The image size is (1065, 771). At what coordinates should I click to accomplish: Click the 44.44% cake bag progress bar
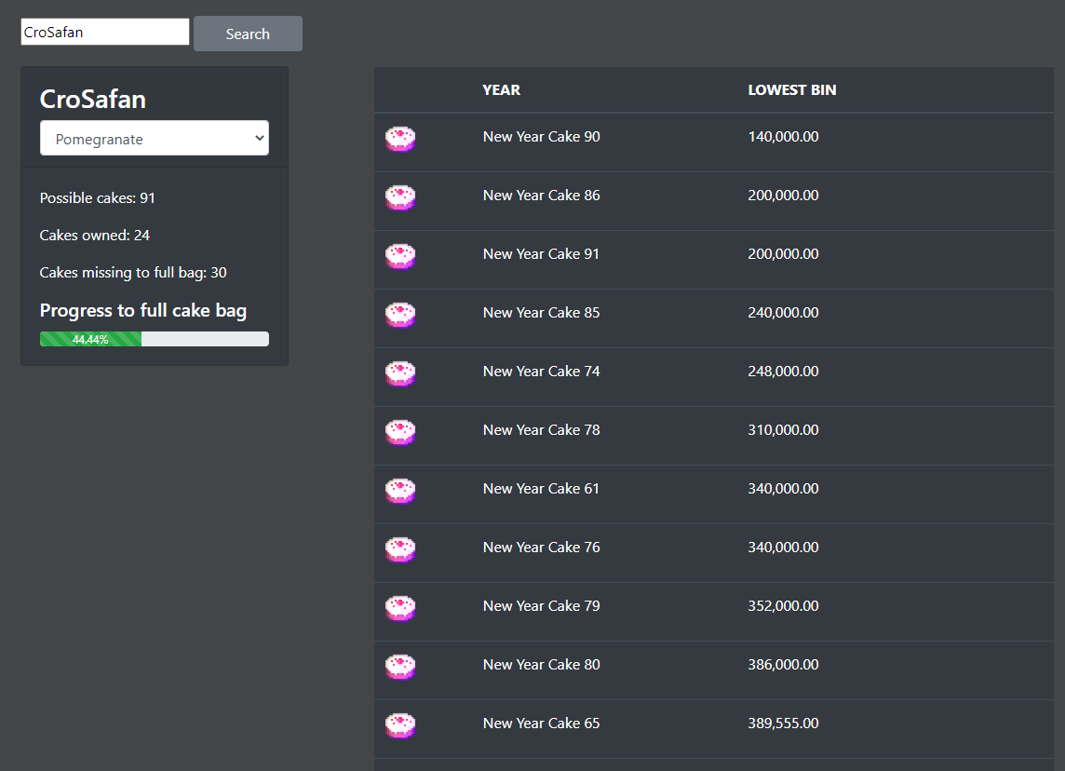click(x=155, y=339)
